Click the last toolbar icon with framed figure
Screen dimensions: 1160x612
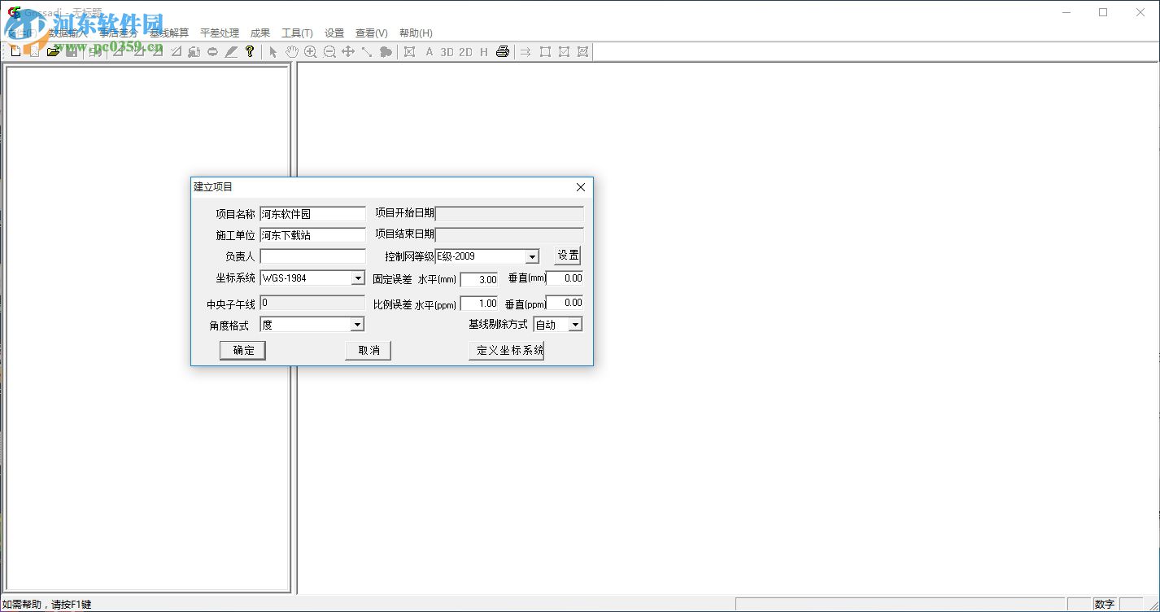point(582,51)
